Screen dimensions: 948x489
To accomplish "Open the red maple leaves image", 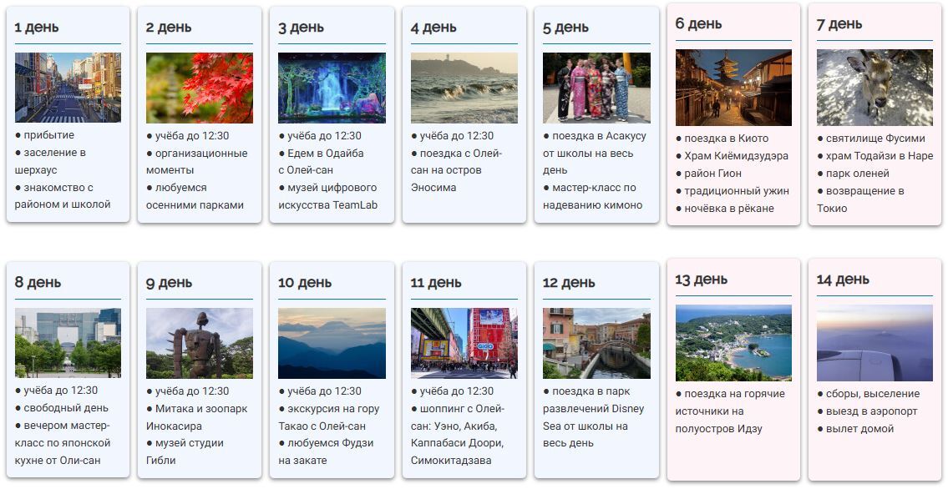I will (x=200, y=88).
